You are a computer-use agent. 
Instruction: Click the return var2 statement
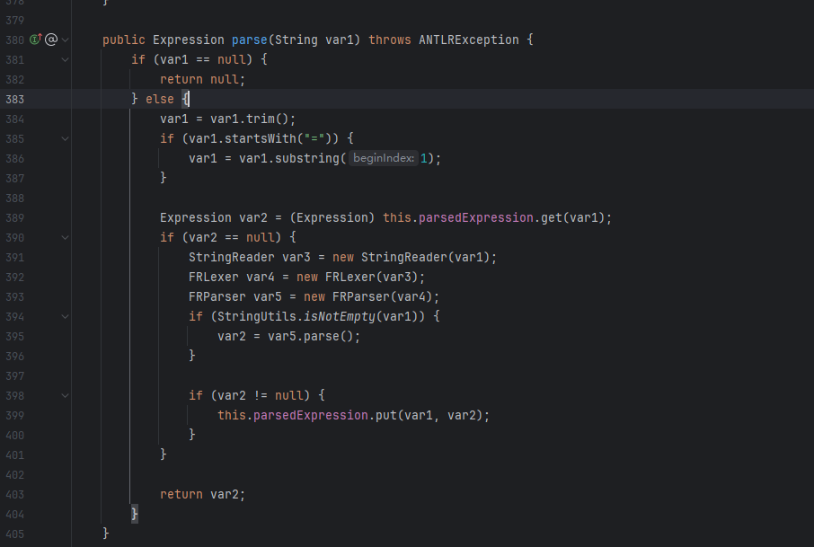point(202,495)
